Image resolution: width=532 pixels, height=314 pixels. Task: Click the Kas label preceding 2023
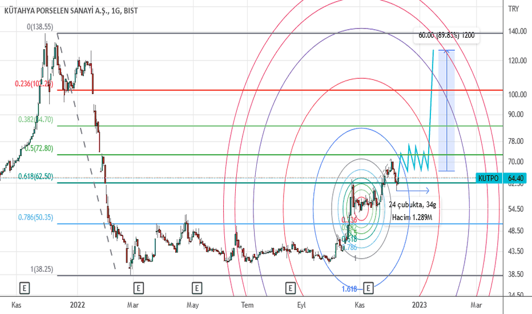360,305
